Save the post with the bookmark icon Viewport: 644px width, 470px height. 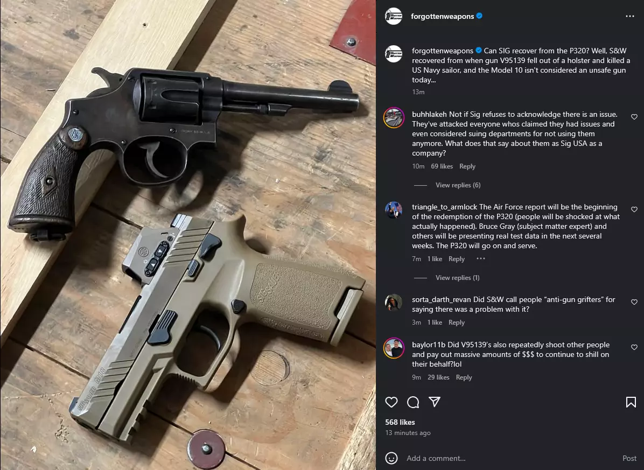[x=631, y=402]
